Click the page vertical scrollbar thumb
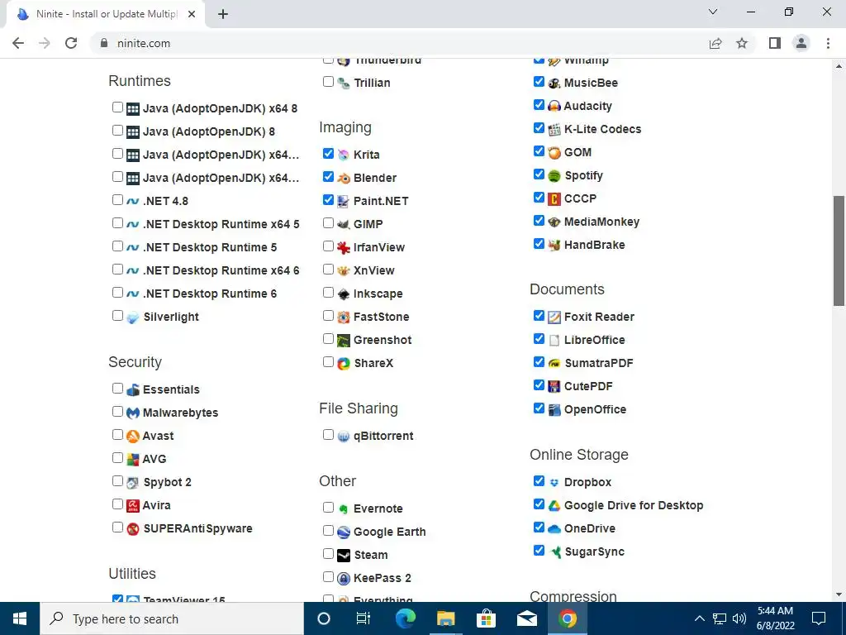846x635 pixels. [839, 251]
